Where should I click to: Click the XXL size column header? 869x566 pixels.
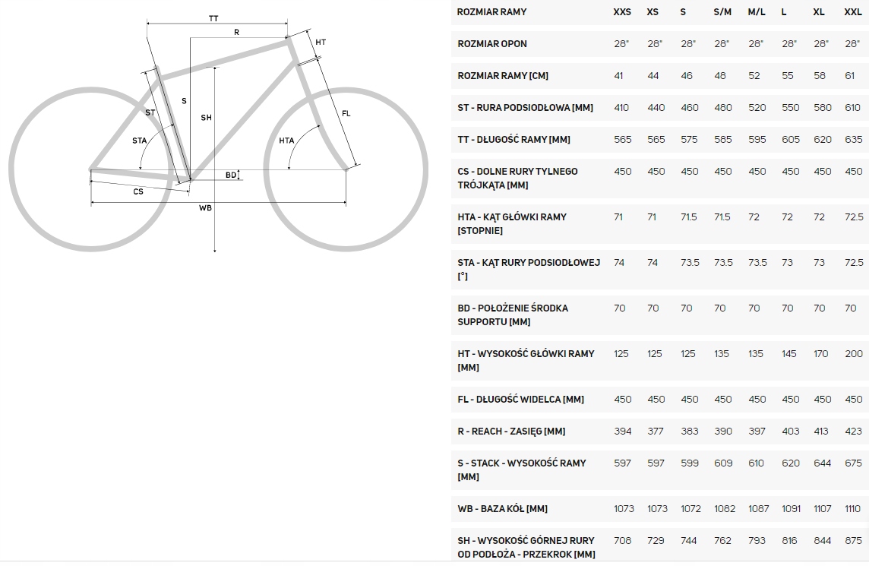(853, 12)
